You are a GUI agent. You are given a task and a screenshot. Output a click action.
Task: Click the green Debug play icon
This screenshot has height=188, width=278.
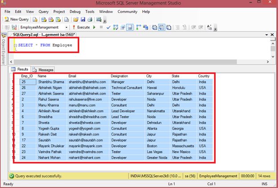point(94,27)
